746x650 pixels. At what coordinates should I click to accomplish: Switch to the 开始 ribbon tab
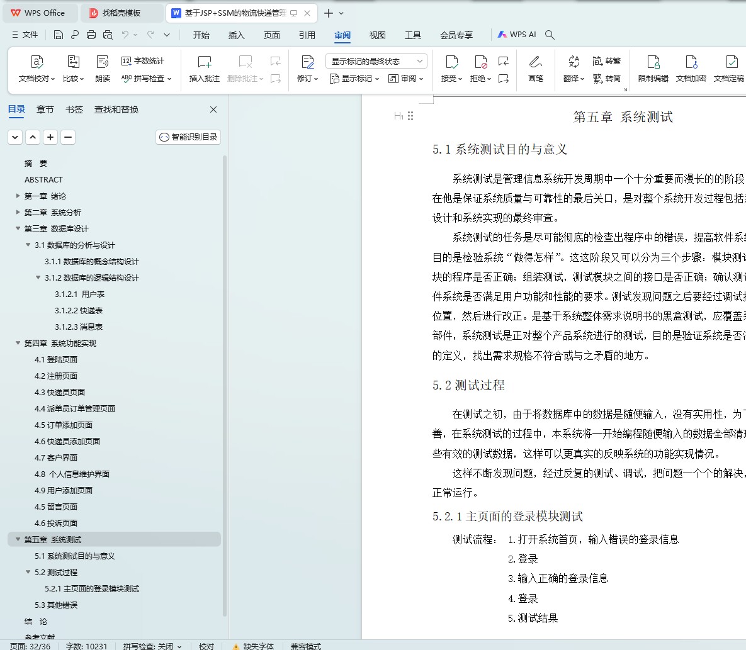pyautogui.click(x=201, y=35)
